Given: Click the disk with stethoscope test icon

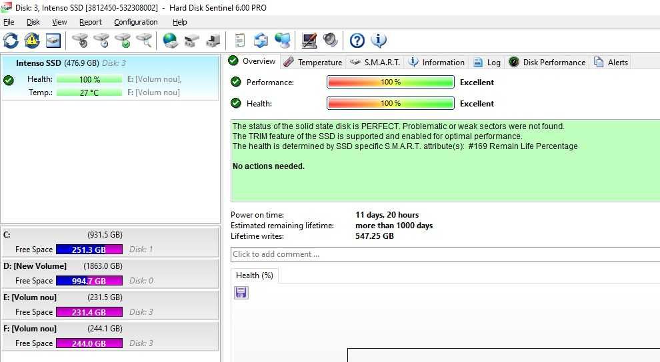Looking at the screenshot, I should coord(79,41).
